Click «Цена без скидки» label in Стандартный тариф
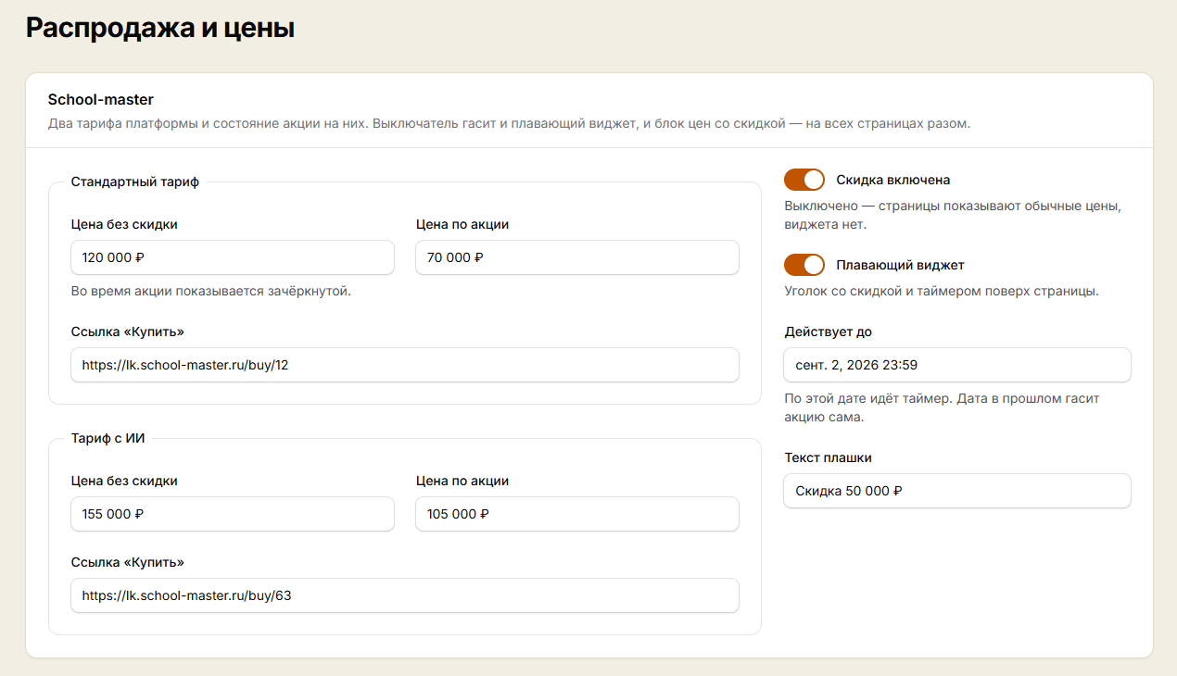This screenshot has width=1177, height=676. (x=124, y=224)
